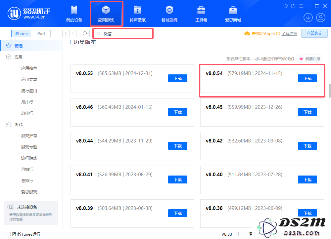Select 流行应用 in the sidebar
Image resolution: width=331 pixels, height=239 pixels.
pos(29,91)
